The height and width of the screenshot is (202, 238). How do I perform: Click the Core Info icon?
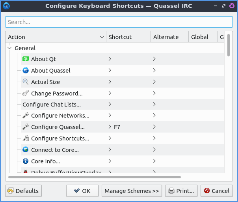click(26, 161)
